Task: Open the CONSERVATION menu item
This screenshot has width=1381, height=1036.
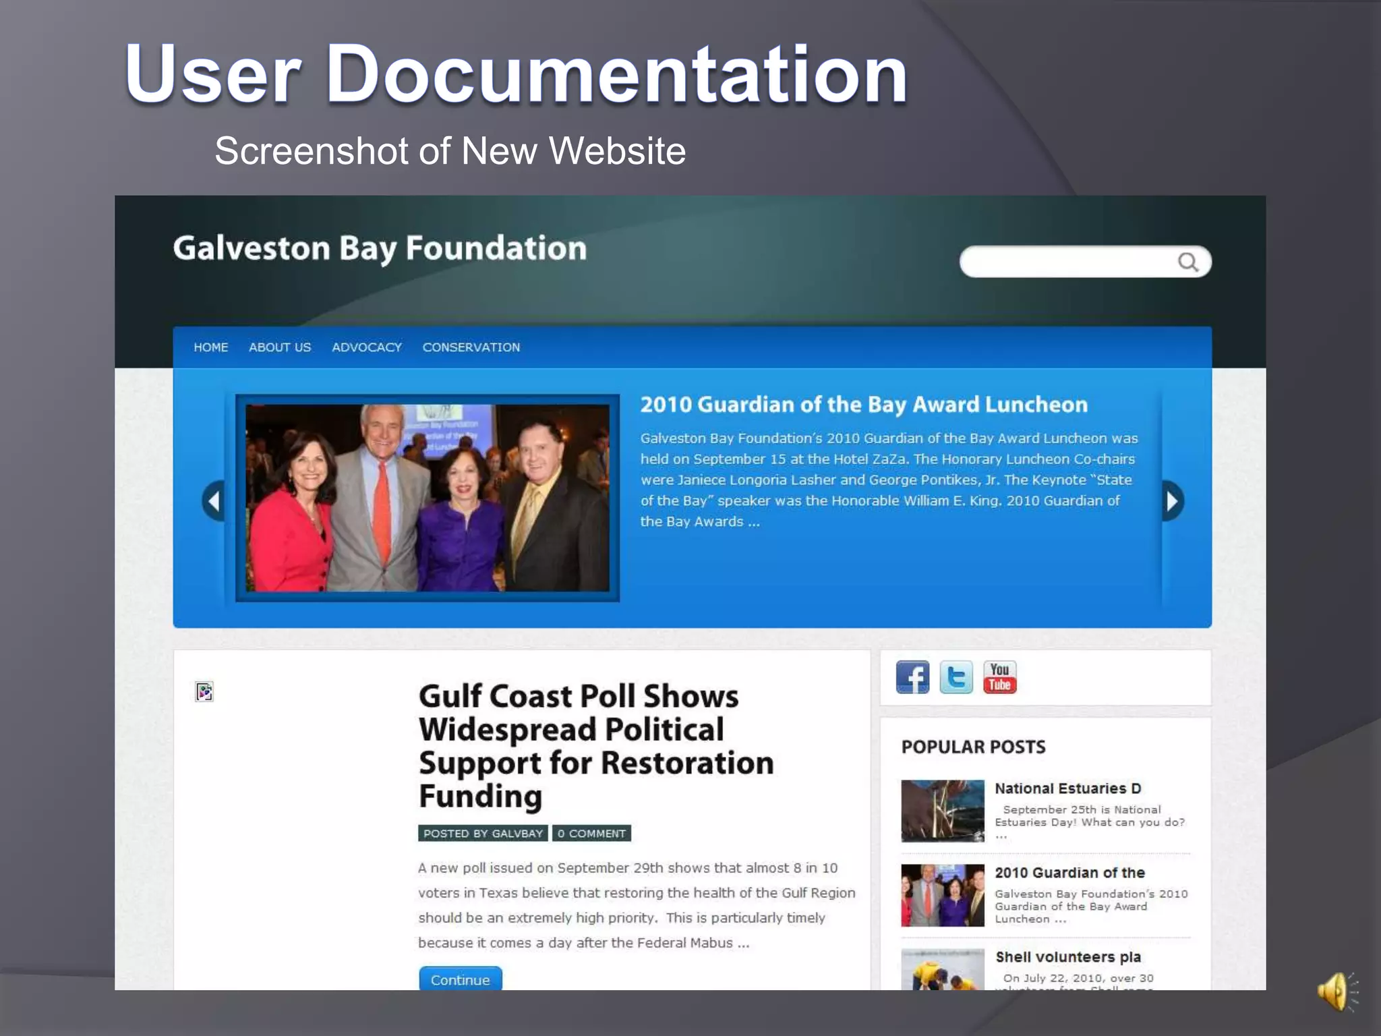Action: tap(471, 347)
